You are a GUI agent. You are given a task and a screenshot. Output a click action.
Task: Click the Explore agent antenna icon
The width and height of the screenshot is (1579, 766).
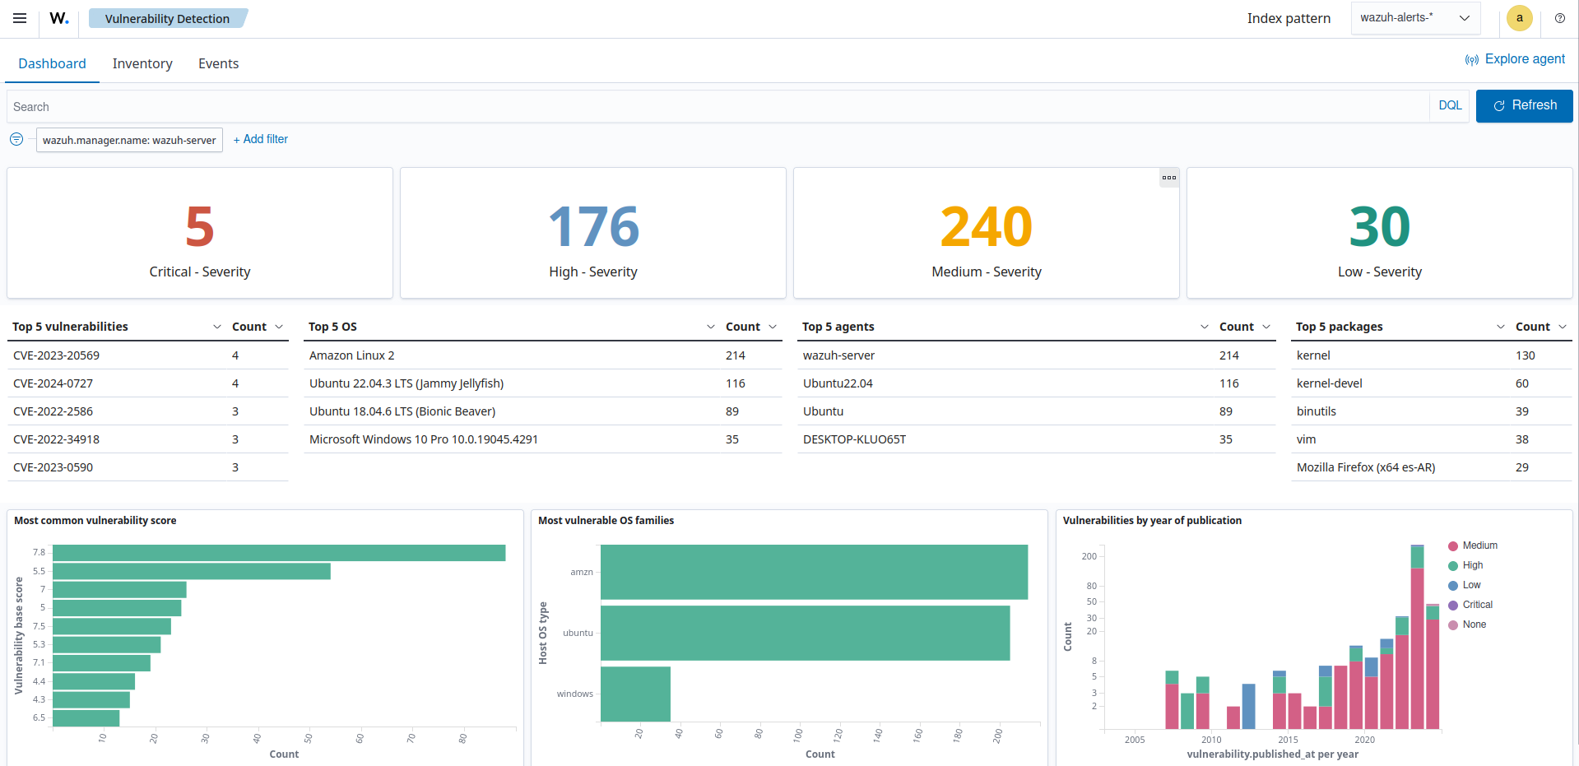[1472, 59]
